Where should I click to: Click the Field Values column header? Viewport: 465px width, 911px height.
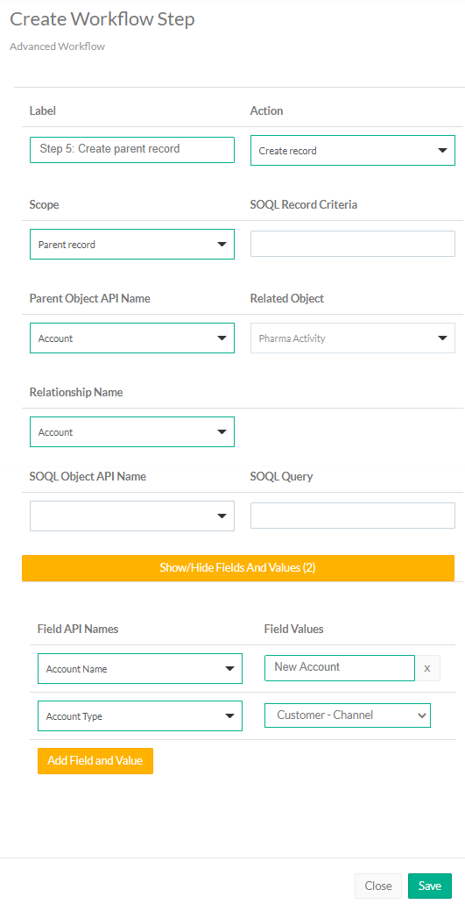[x=293, y=629]
